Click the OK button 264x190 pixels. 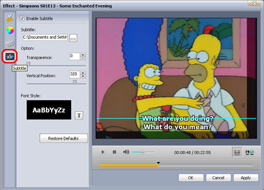tap(191, 178)
